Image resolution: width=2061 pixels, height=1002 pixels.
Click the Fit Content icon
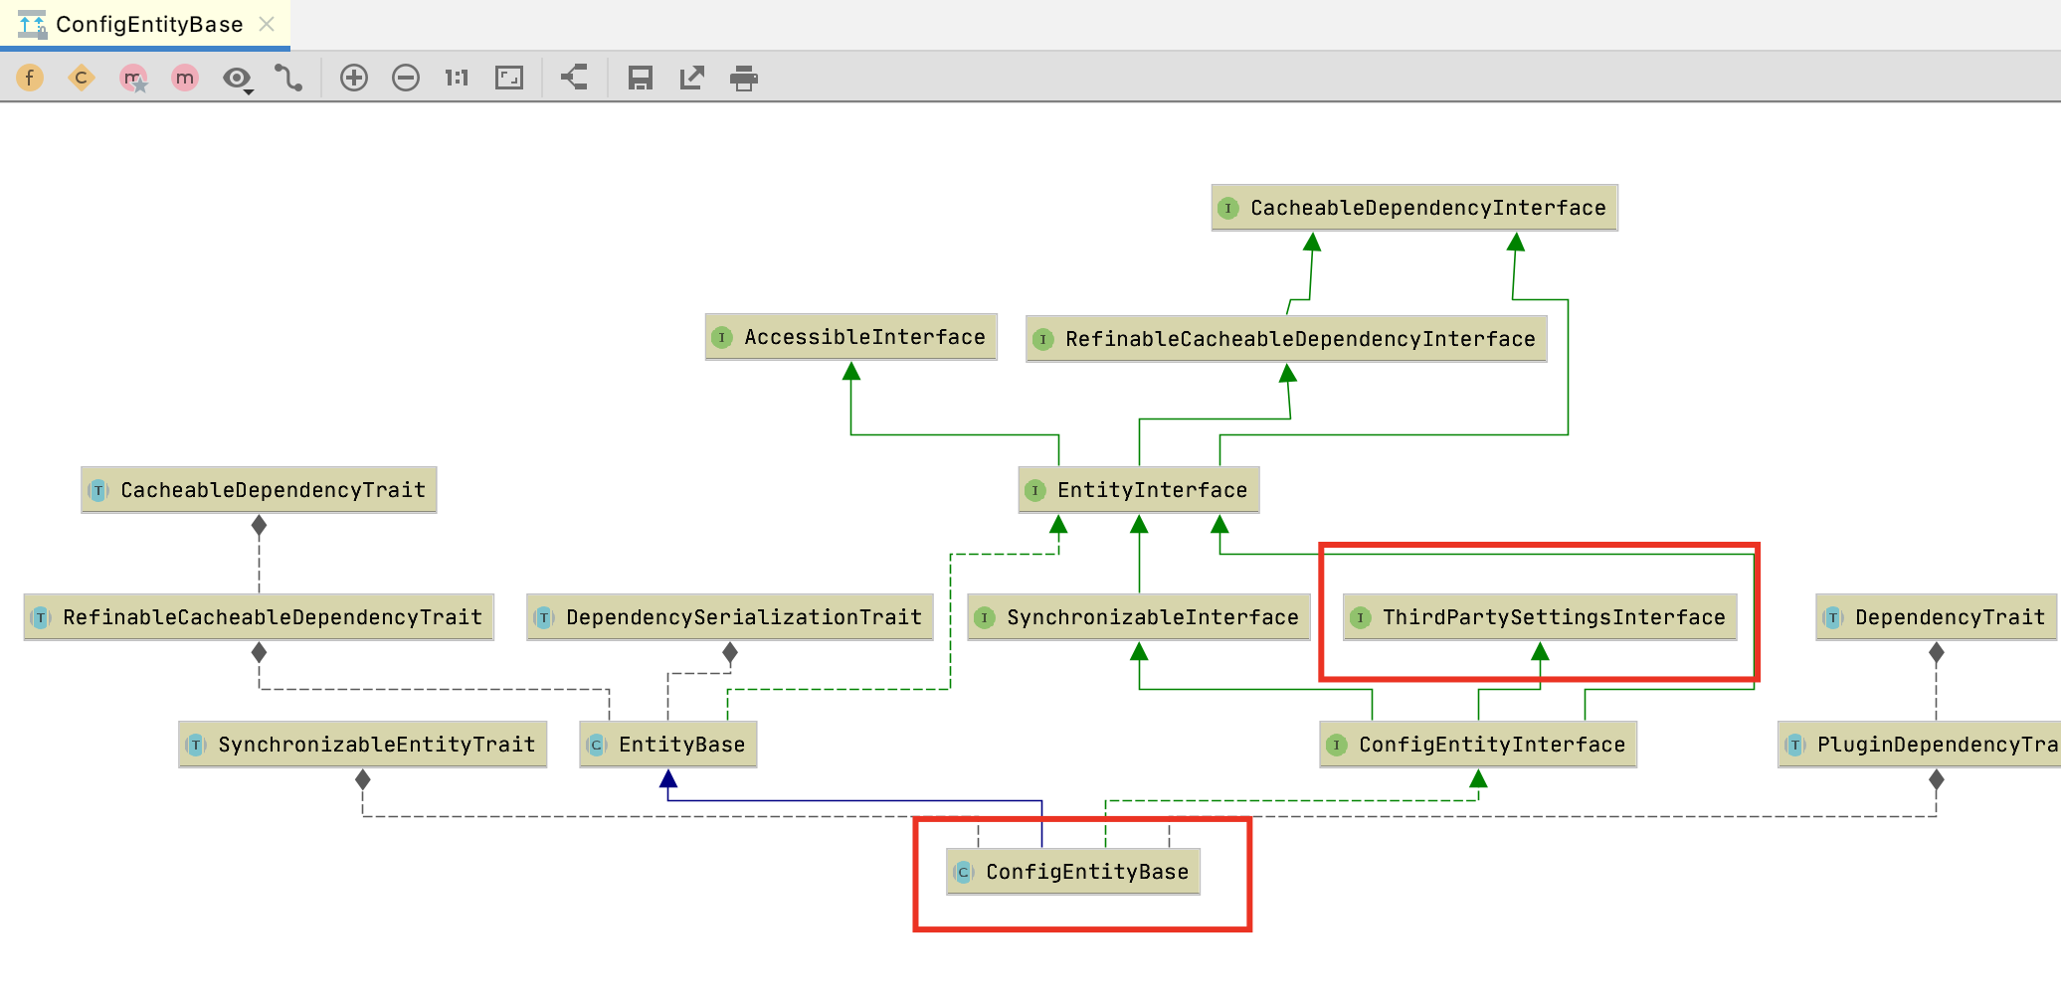coord(509,78)
